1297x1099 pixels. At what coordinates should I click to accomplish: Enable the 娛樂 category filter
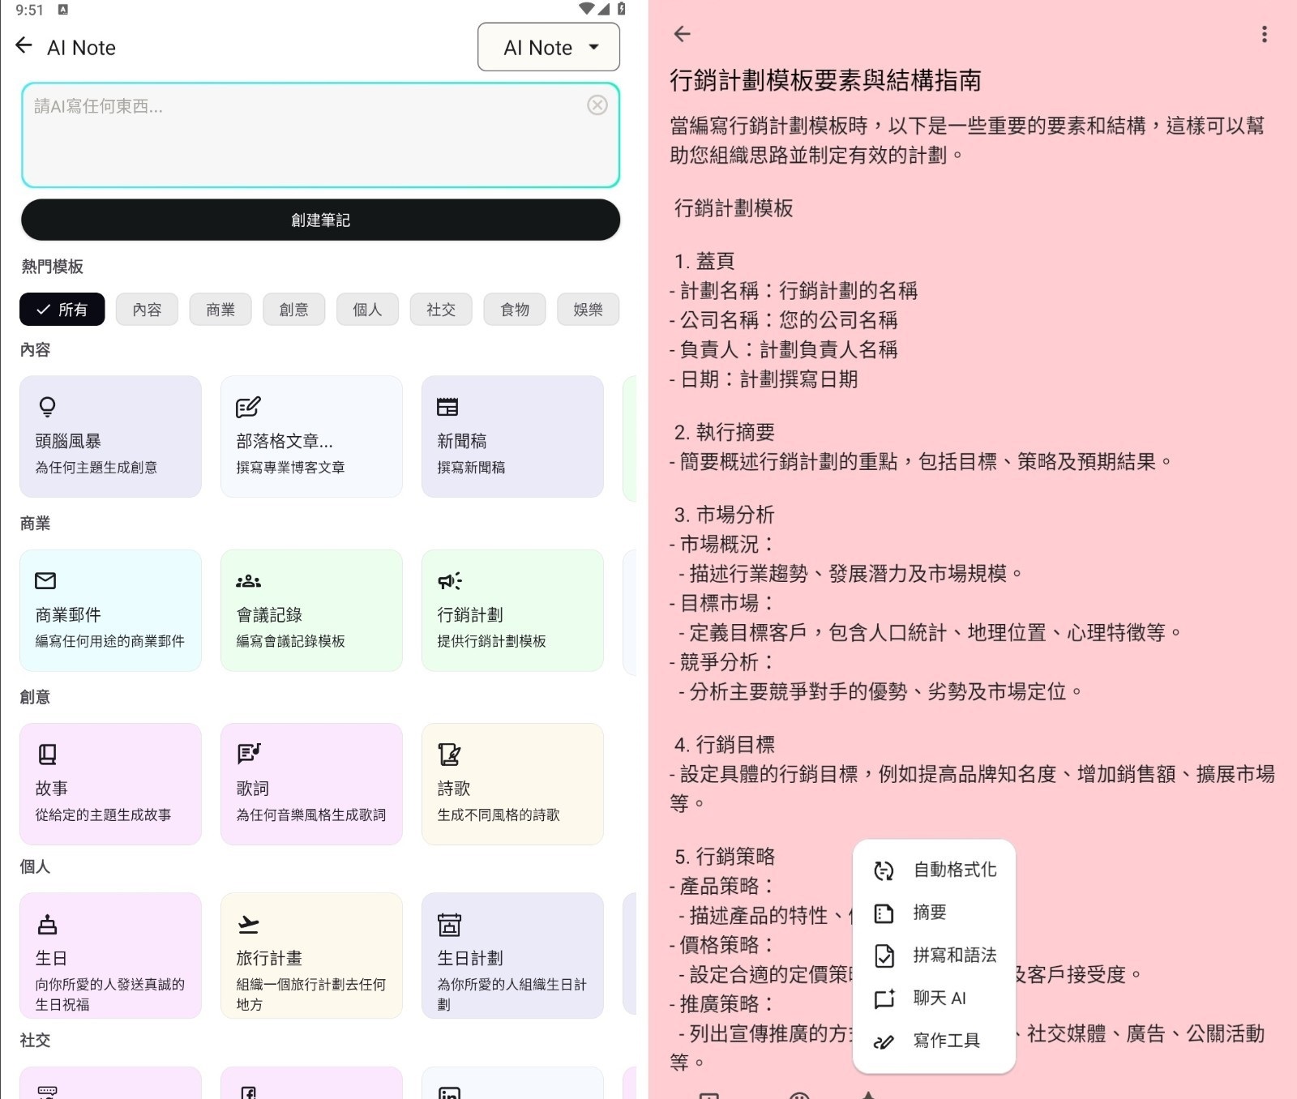[x=588, y=309]
